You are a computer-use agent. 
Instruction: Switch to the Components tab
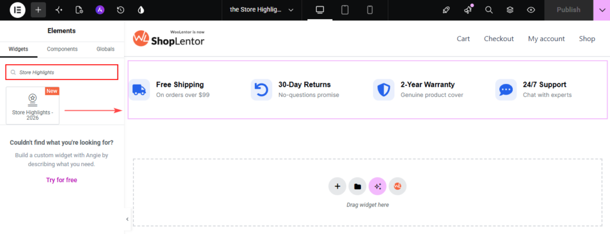(x=62, y=49)
